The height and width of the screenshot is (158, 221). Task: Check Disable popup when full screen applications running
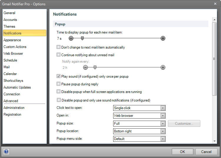point(58,92)
